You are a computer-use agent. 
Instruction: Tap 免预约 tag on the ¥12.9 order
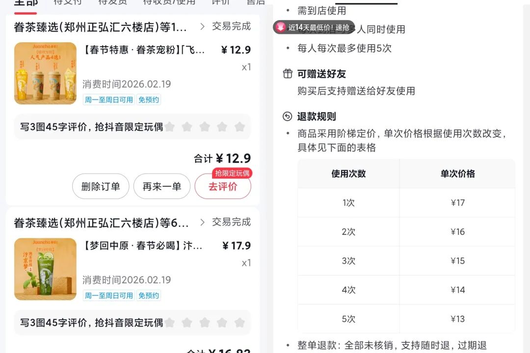148,100
